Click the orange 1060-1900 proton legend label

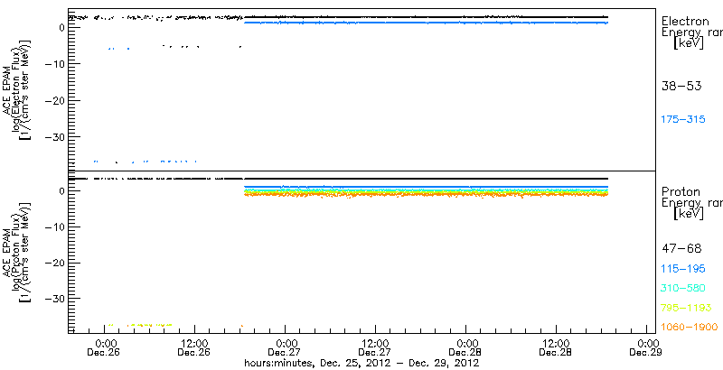pyautogui.click(x=690, y=327)
